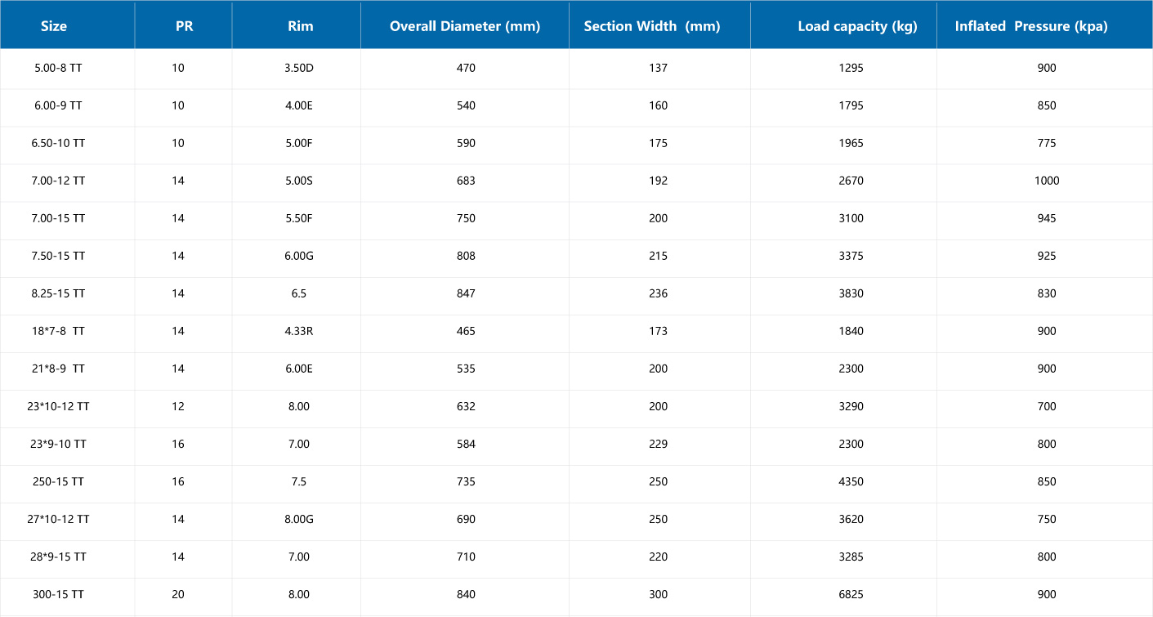
Task: Click the 3.50D rim value
Action: click(x=298, y=68)
